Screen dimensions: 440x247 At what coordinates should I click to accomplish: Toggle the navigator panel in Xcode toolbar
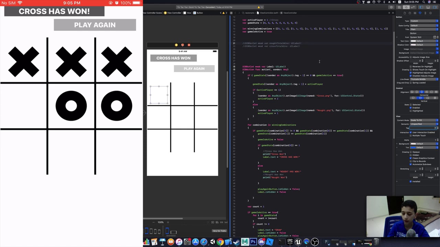click(x=421, y=7)
